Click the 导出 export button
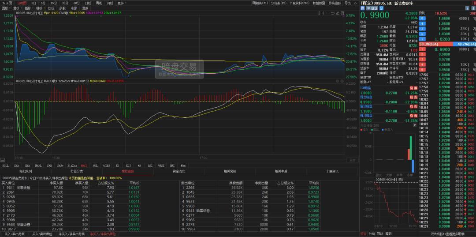The width and height of the screenshot is (476, 237). (348, 3)
